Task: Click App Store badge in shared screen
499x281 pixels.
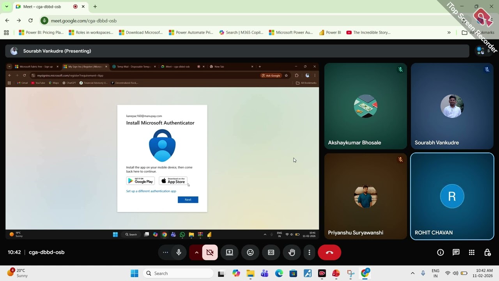Action: tap(173, 181)
